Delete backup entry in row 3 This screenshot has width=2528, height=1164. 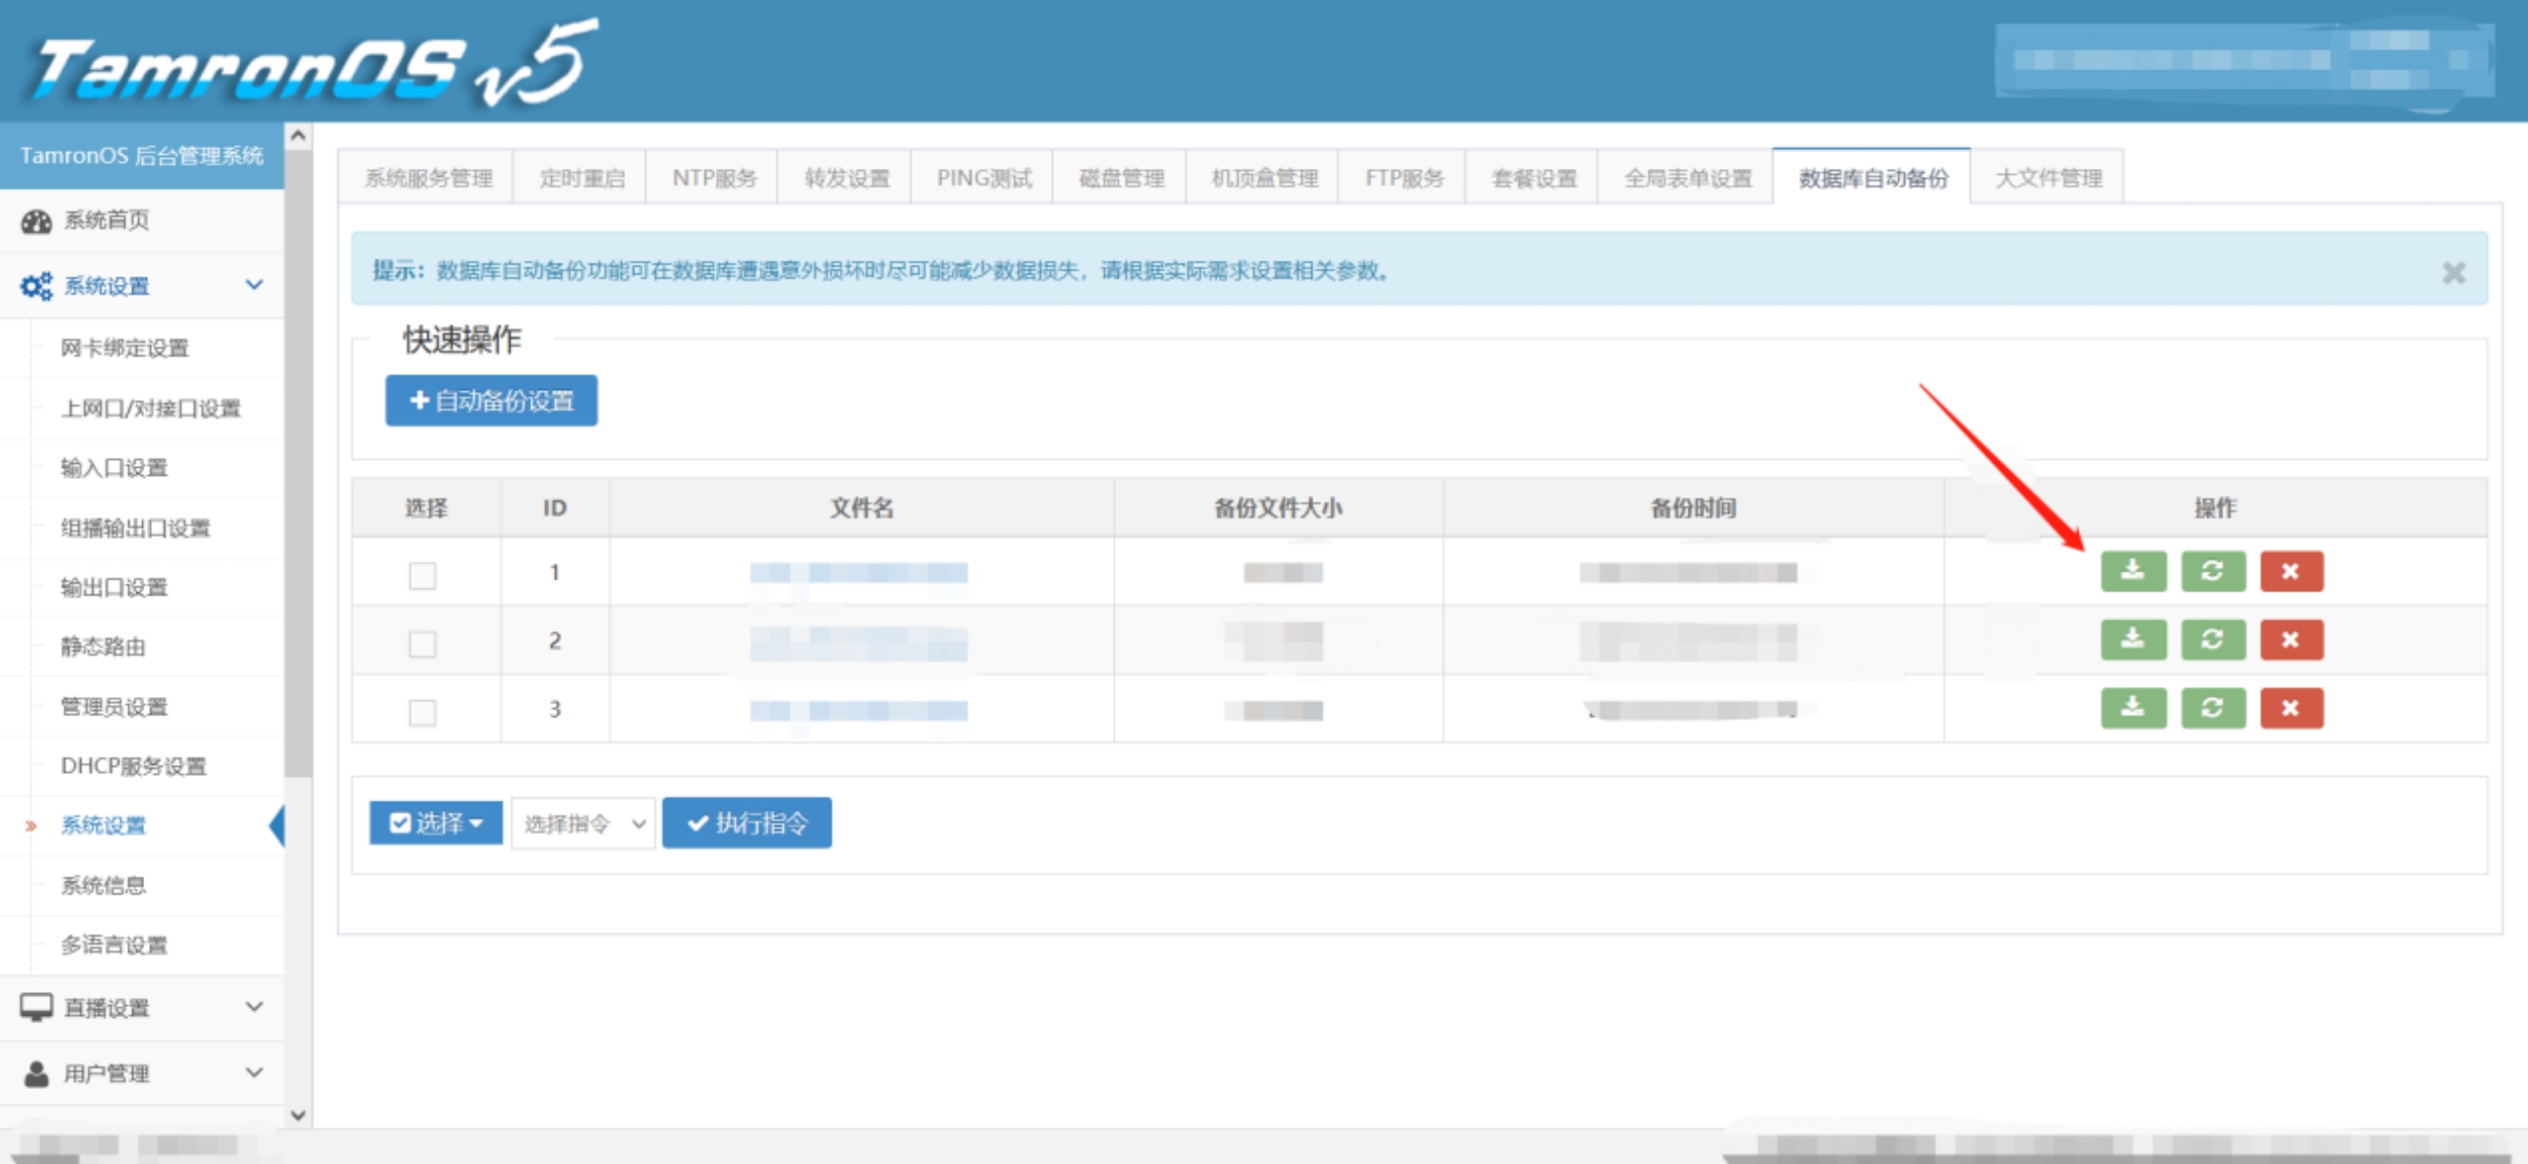[x=2291, y=708]
